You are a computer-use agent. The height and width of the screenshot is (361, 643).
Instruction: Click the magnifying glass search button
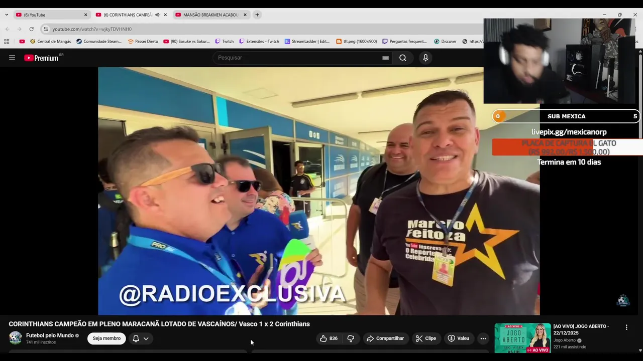[403, 58]
